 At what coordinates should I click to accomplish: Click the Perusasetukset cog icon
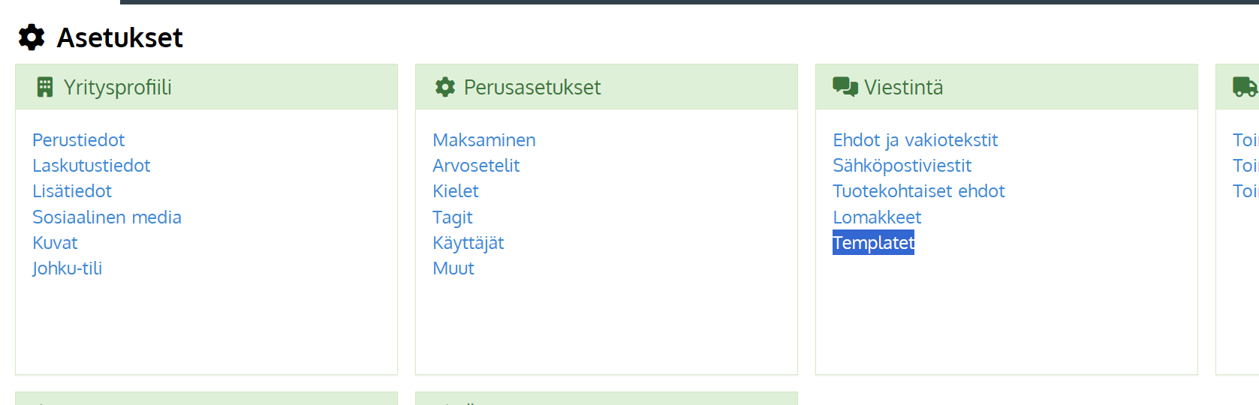(445, 87)
